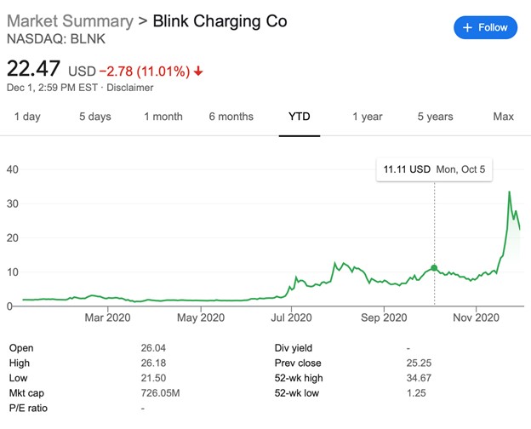Click the chart peak near 30 in November
This screenshot has height=429, width=531.
click(x=509, y=192)
